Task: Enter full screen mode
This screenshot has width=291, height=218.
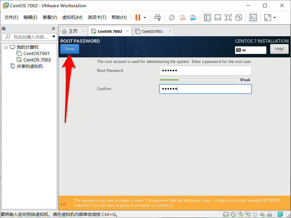Action: tap(228, 18)
